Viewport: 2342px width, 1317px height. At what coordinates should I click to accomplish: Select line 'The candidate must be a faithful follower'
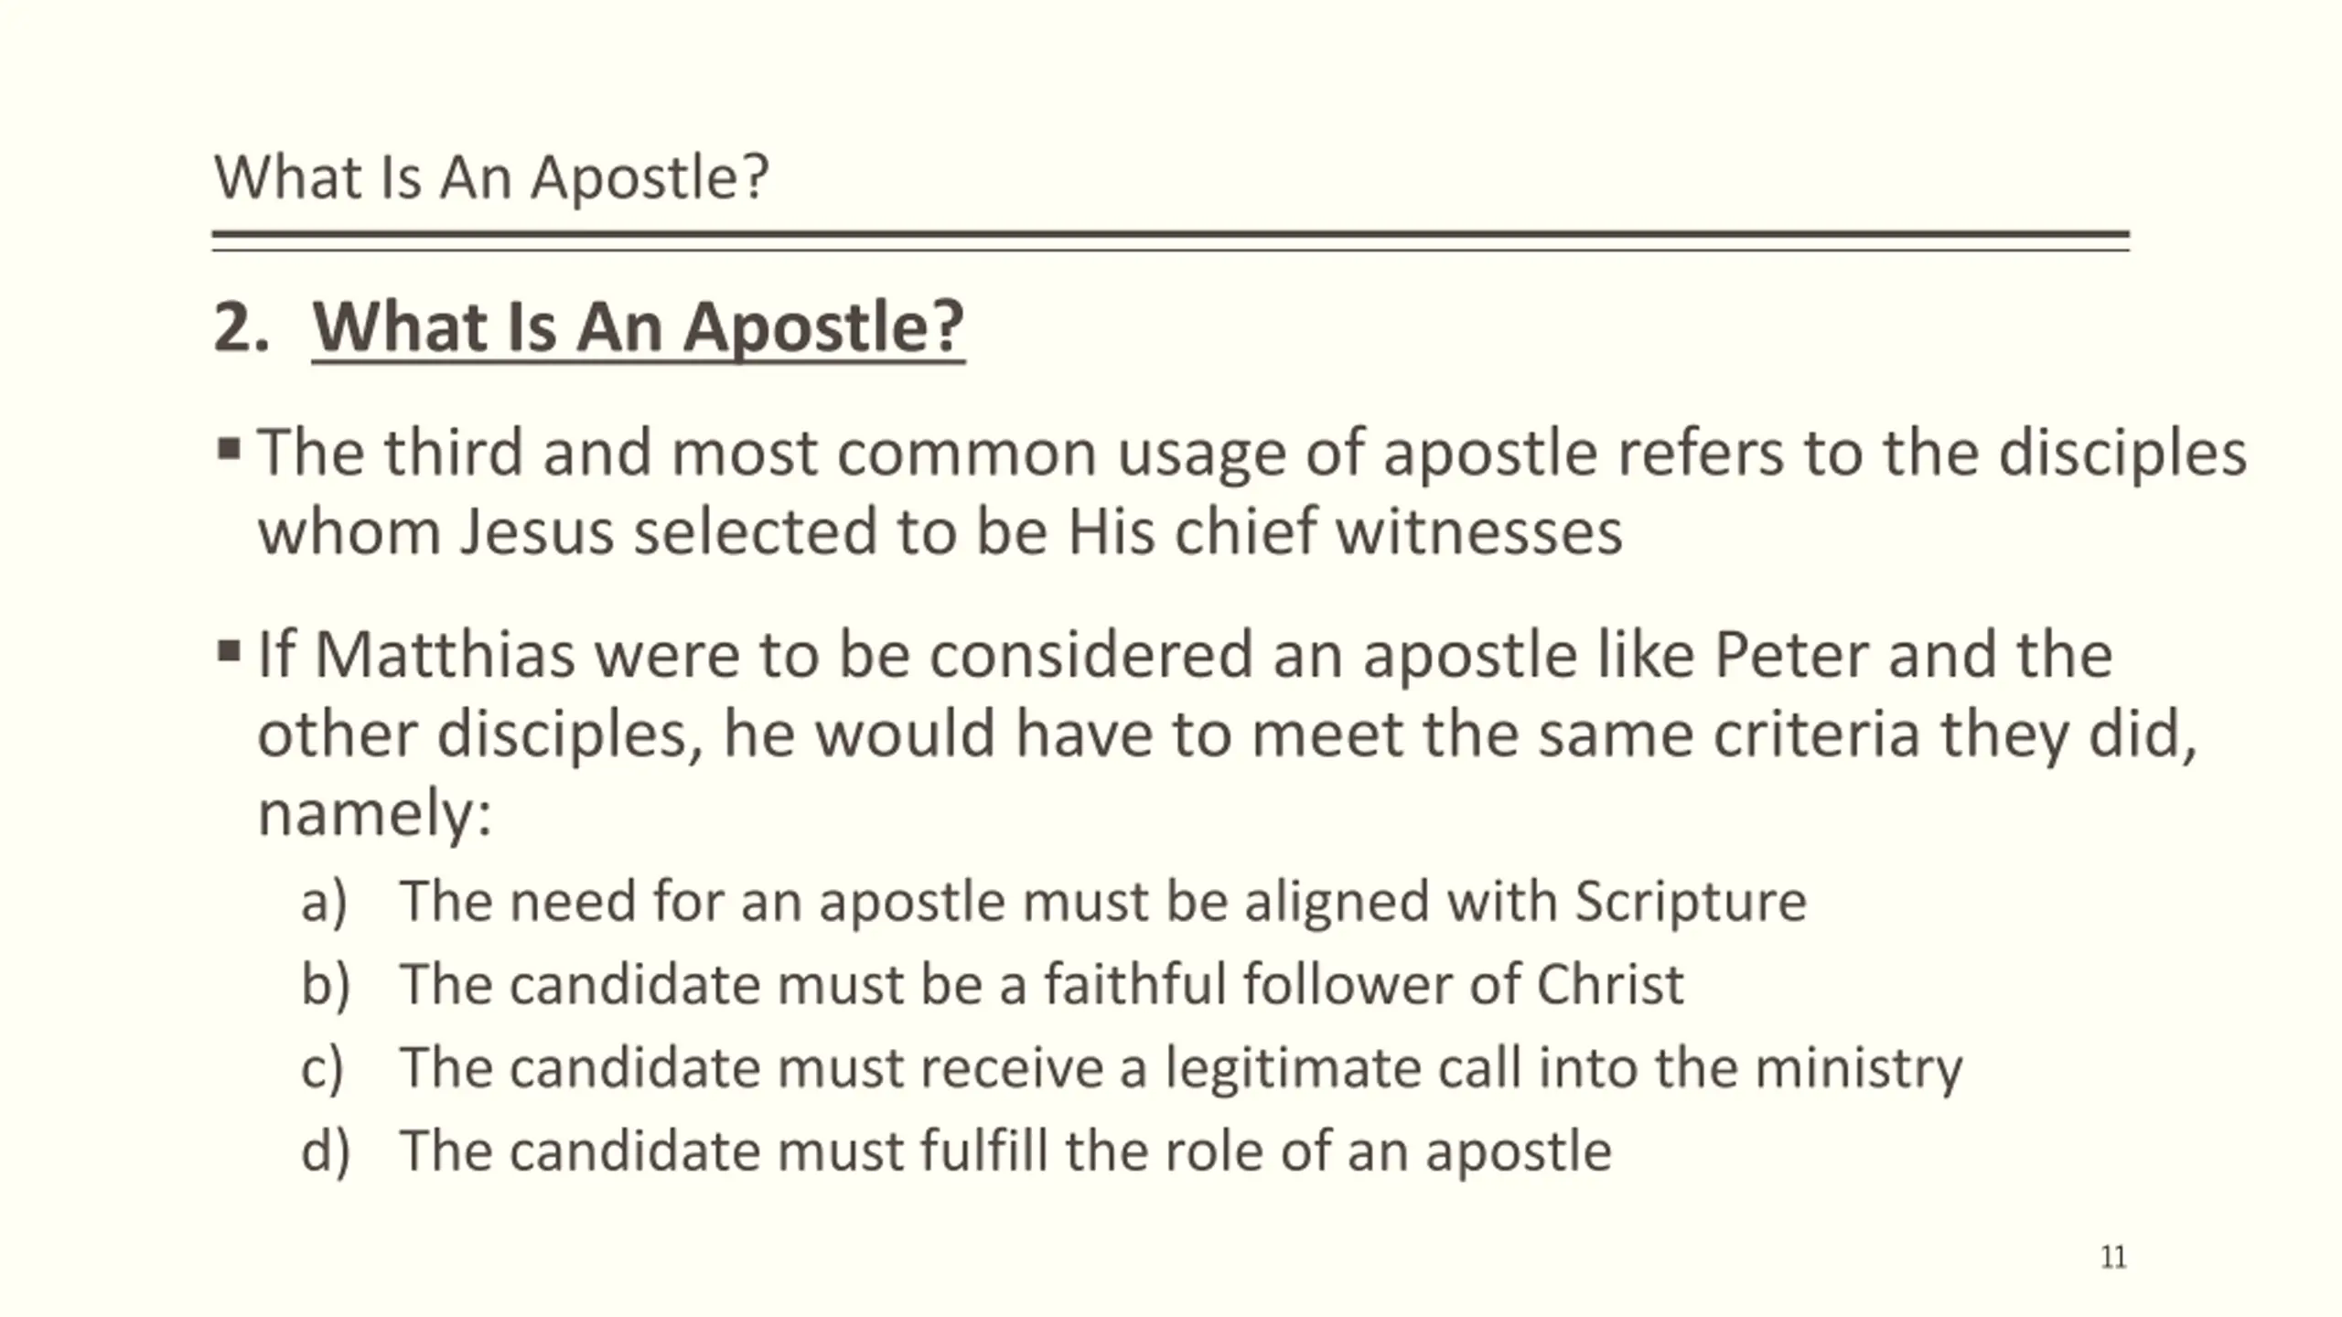coord(1042,985)
